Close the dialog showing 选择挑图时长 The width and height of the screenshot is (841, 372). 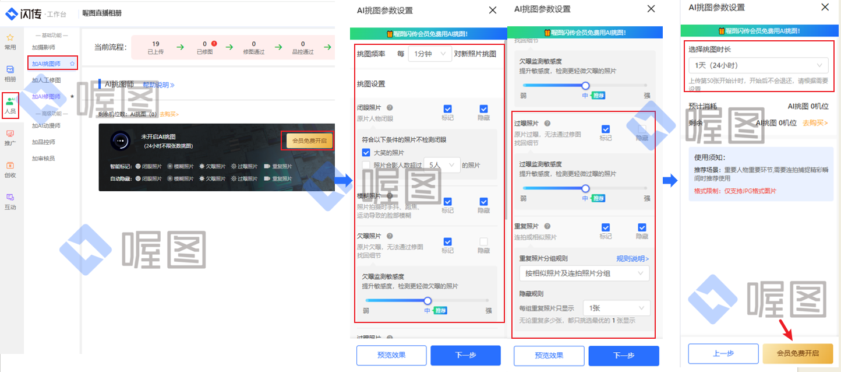point(825,7)
